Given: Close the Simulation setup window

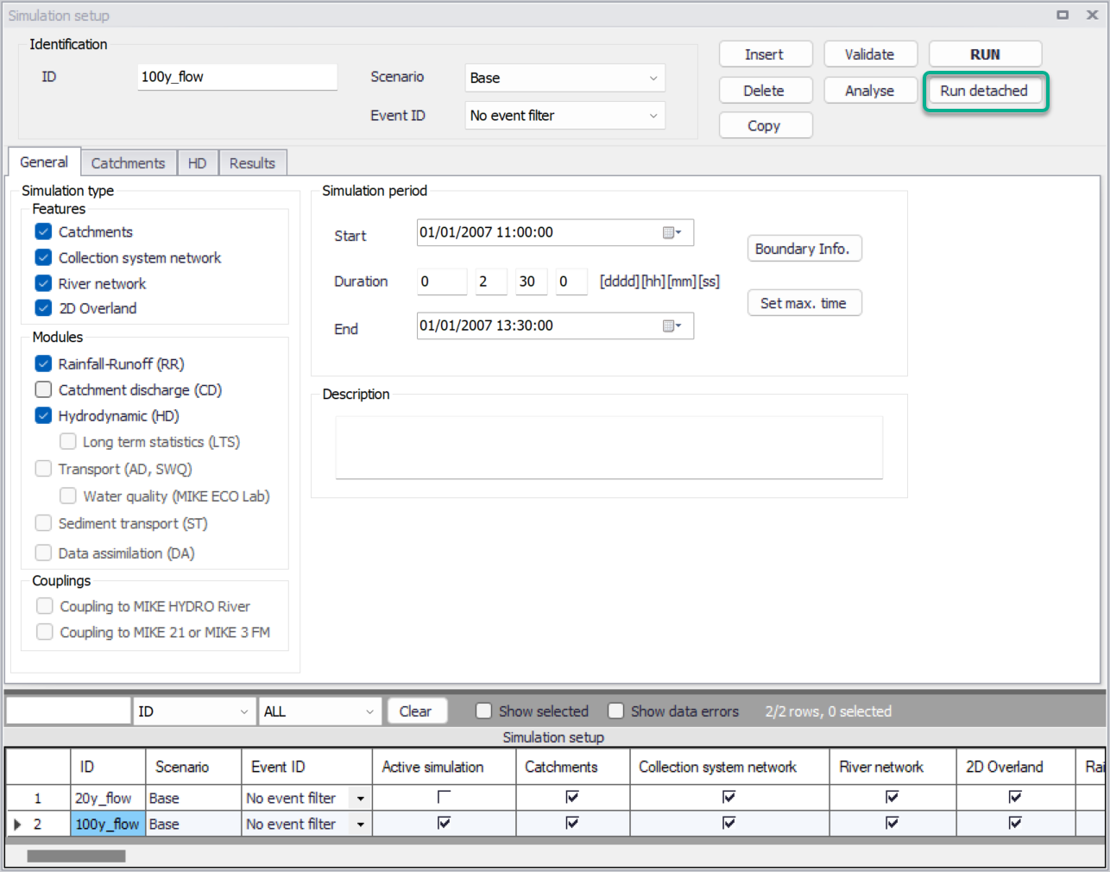Looking at the screenshot, I should pos(1092,15).
